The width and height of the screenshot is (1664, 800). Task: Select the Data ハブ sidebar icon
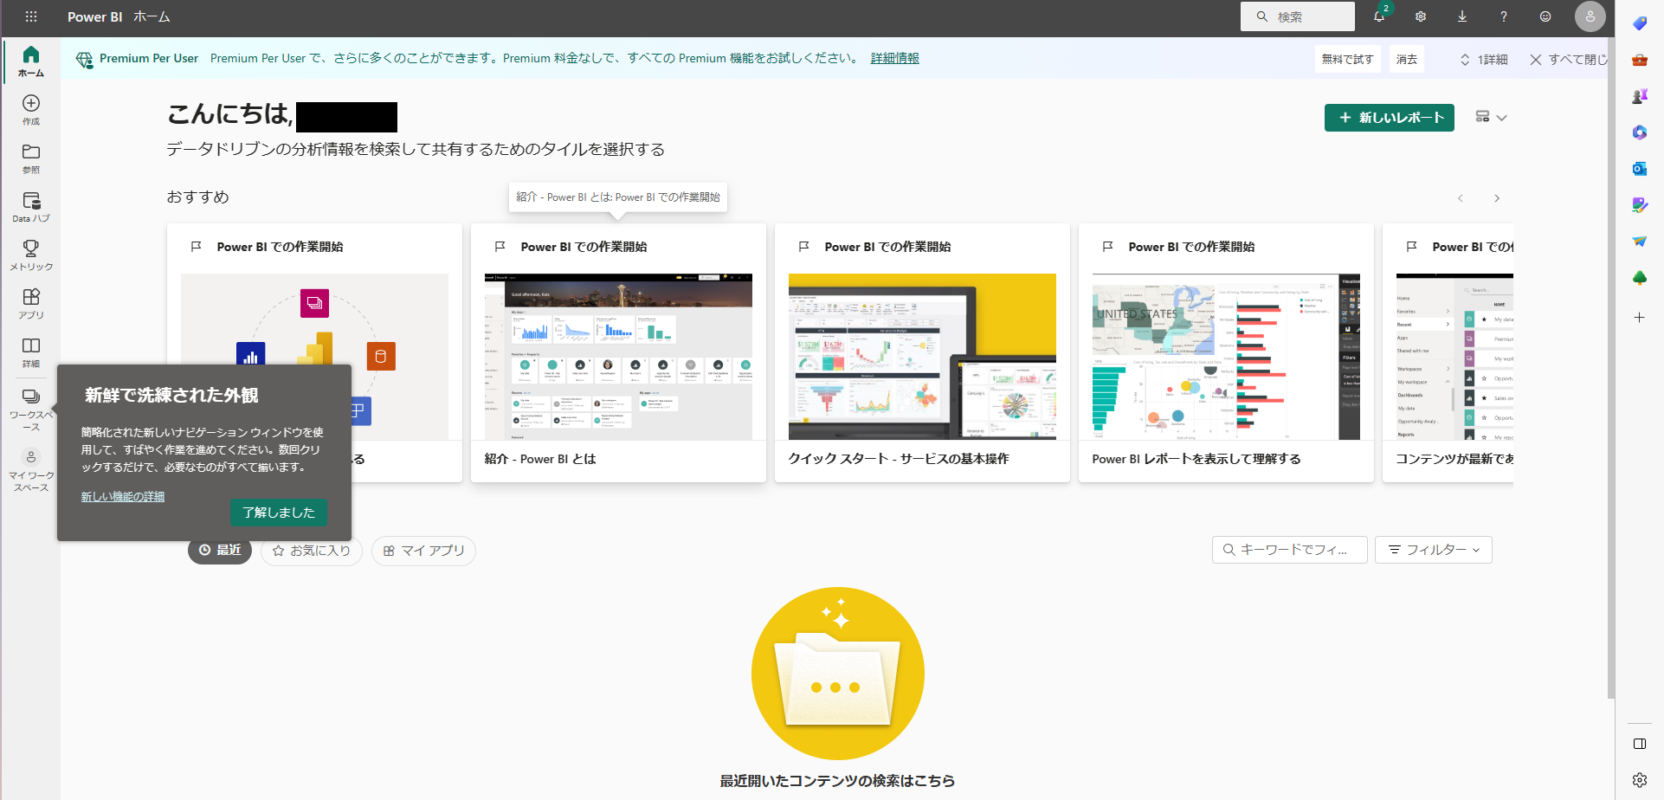pos(31,207)
